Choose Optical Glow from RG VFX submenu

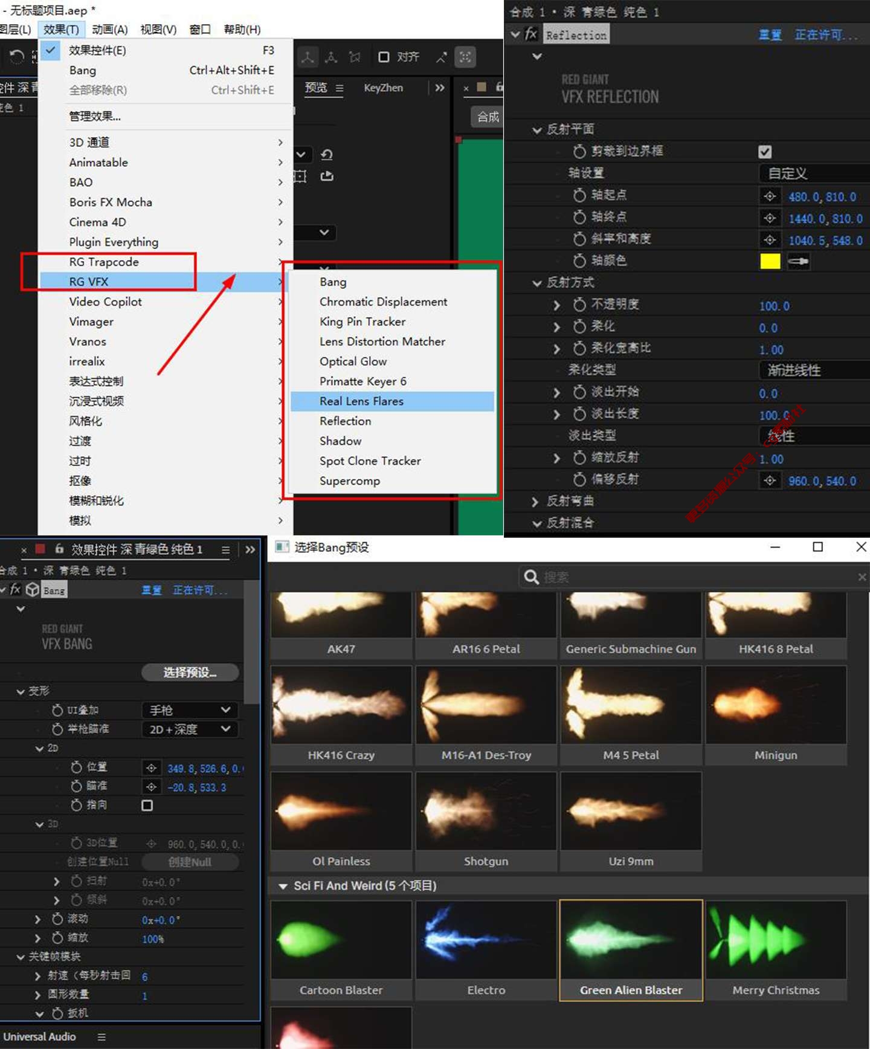(x=393, y=361)
